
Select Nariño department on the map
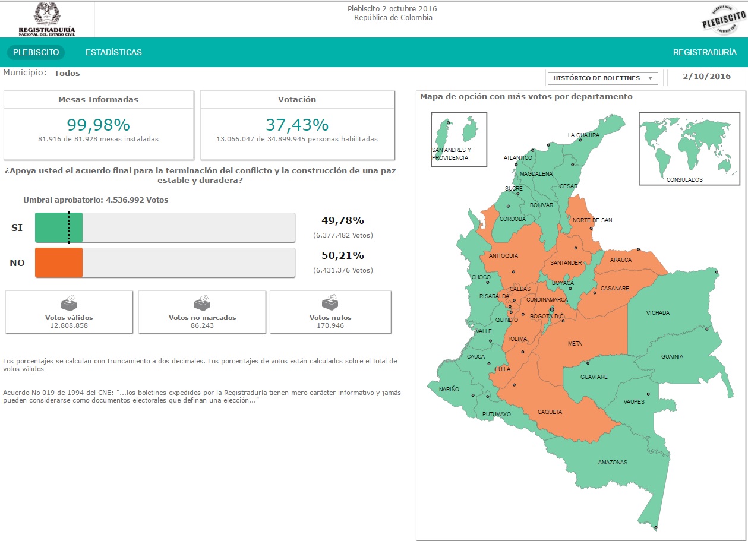coord(449,389)
